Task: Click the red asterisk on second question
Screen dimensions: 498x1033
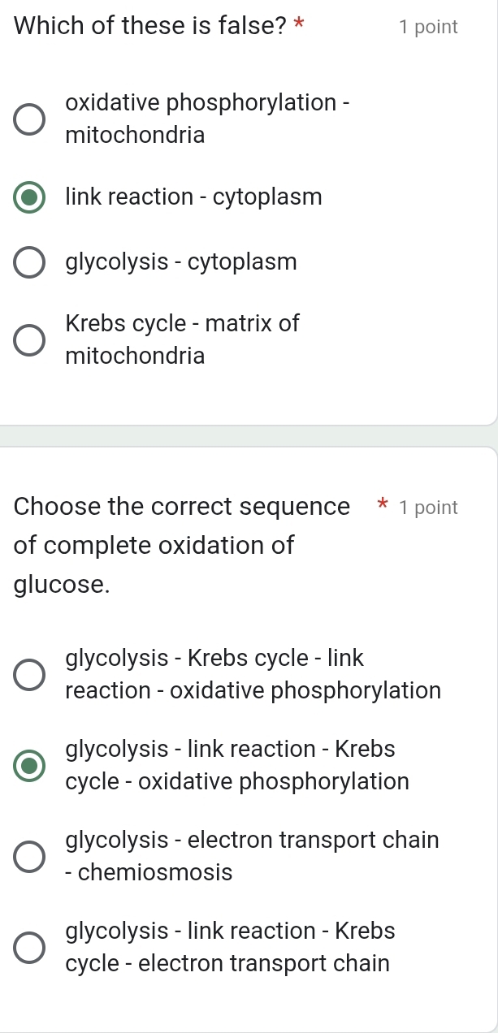Action: coord(381,505)
